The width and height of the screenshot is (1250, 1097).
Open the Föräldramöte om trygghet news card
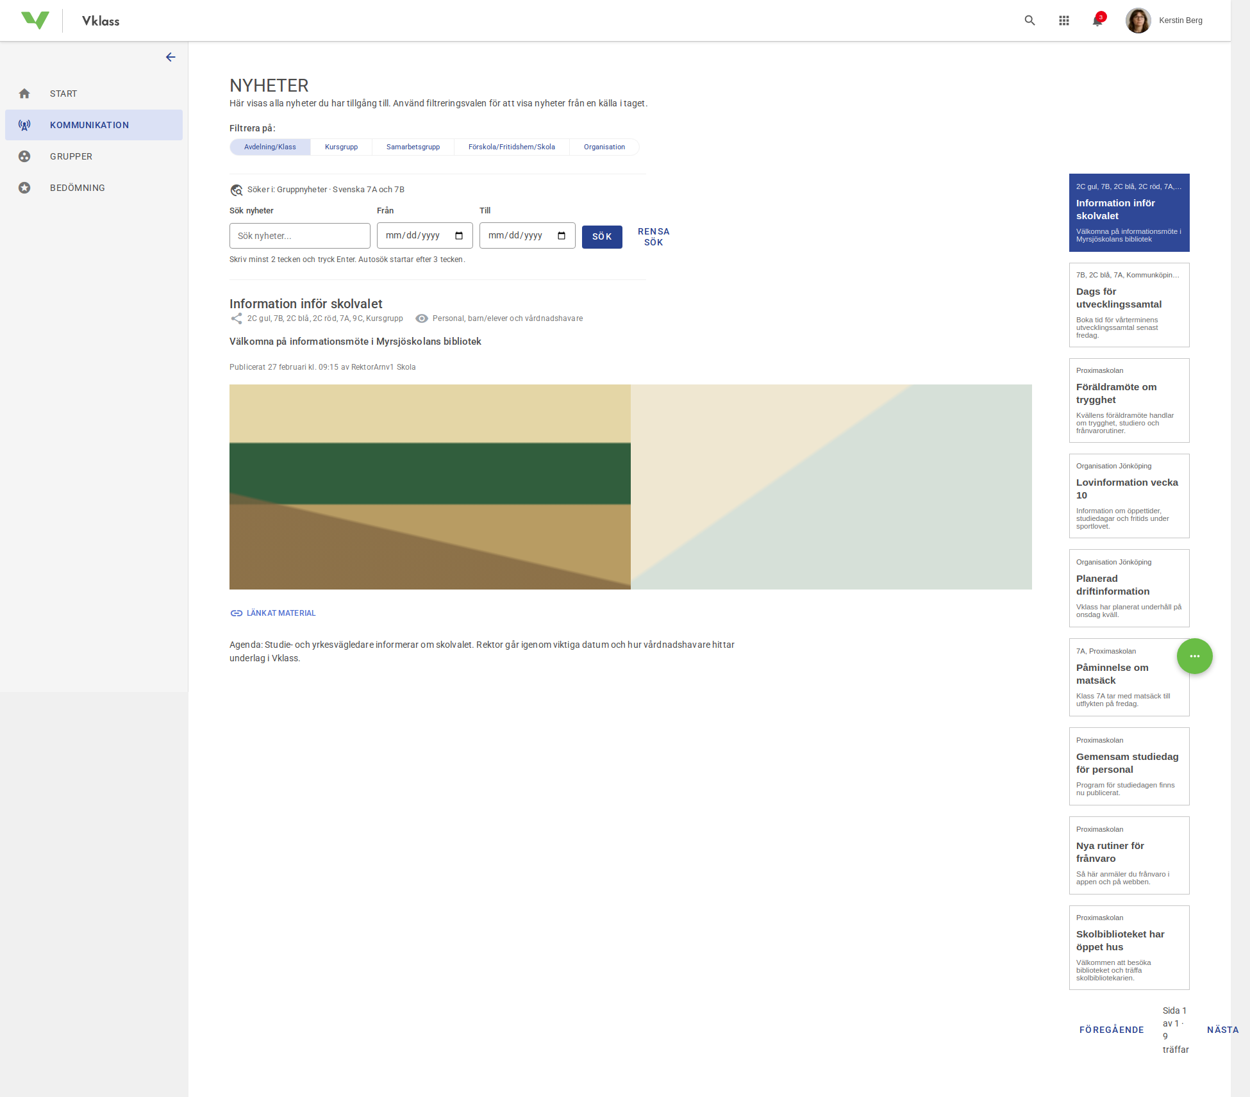point(1129,400)
